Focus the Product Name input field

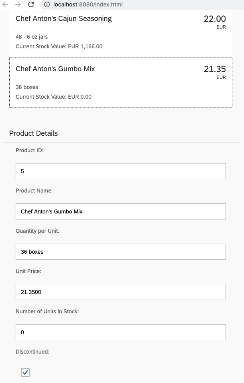[x=120, y=211]
